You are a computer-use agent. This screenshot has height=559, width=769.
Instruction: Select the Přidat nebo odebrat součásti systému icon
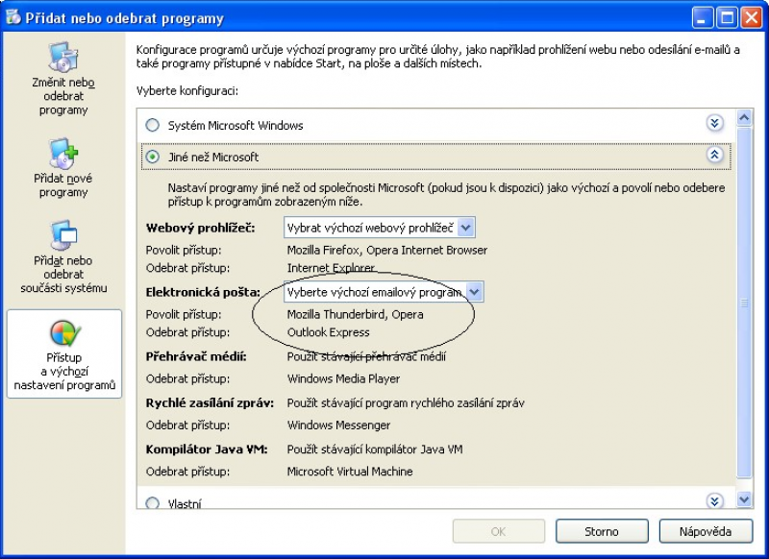point(63,235)
